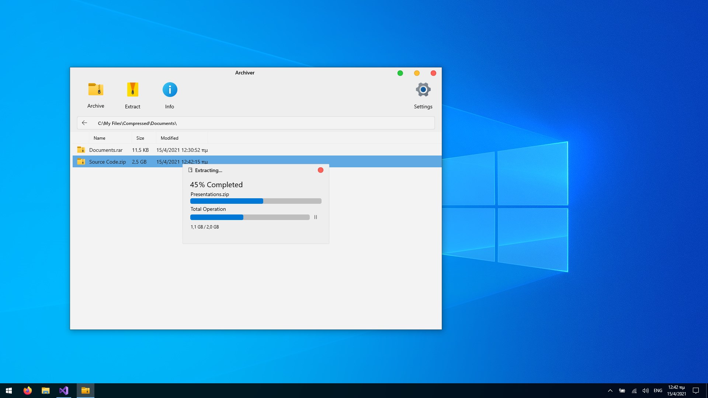Sort by Modified column header
This screenshot has width=708, height=398.
point(170,138)
